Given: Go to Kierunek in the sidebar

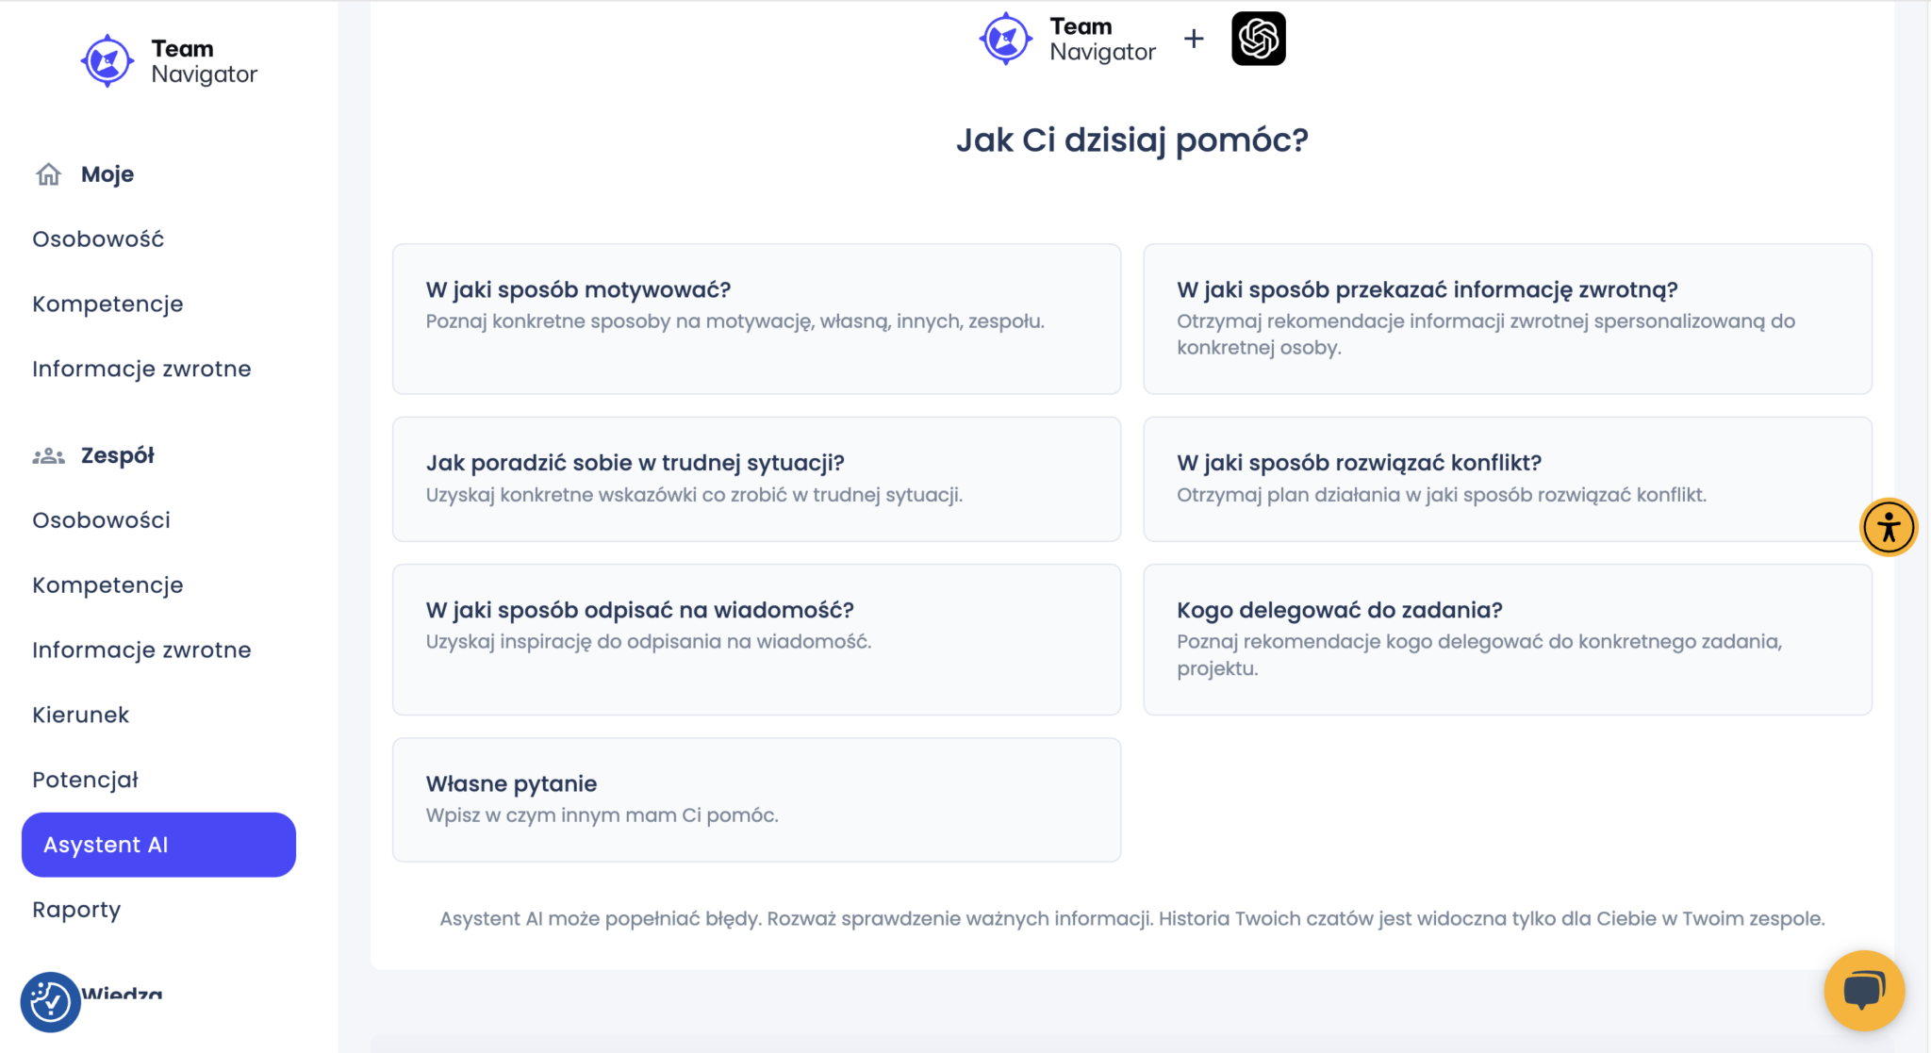Looking at the screenshot, I should [x=81, y=716].
